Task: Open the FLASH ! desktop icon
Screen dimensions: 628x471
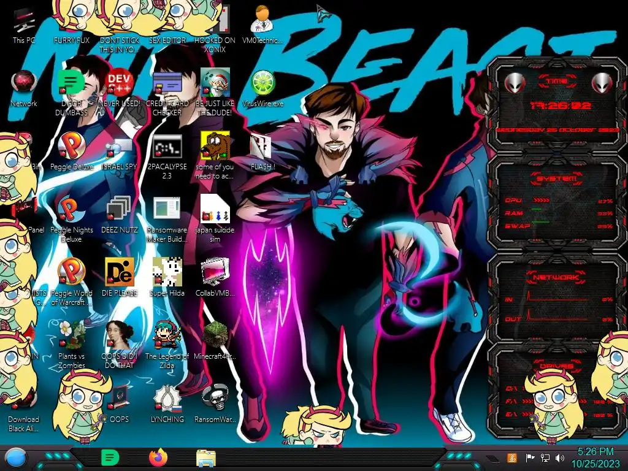Action: (x=262, y=152)
